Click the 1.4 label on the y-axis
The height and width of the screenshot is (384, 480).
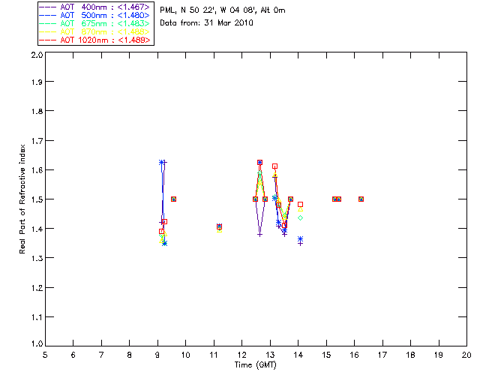[37, 229]
